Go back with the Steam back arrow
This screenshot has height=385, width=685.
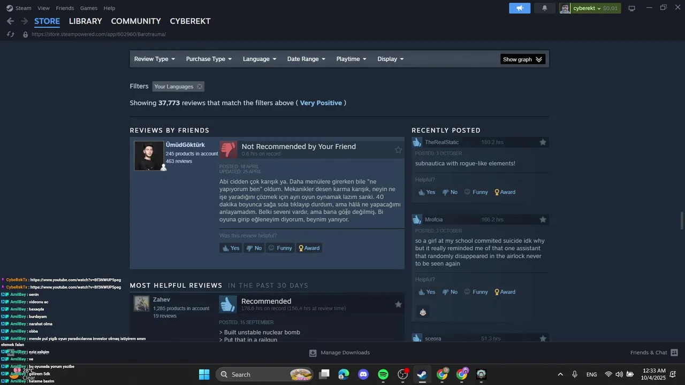pos(10,21)
